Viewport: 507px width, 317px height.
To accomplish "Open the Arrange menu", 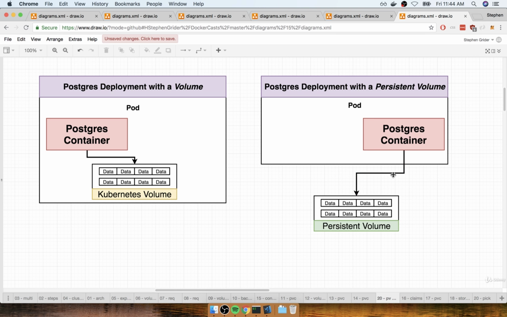I will click(x=55, y=39).
